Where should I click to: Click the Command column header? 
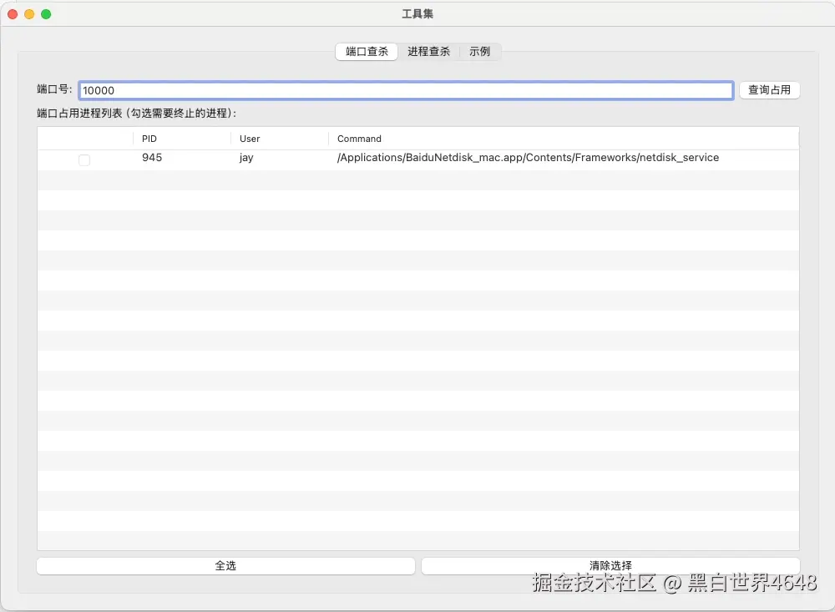point(357,139)
